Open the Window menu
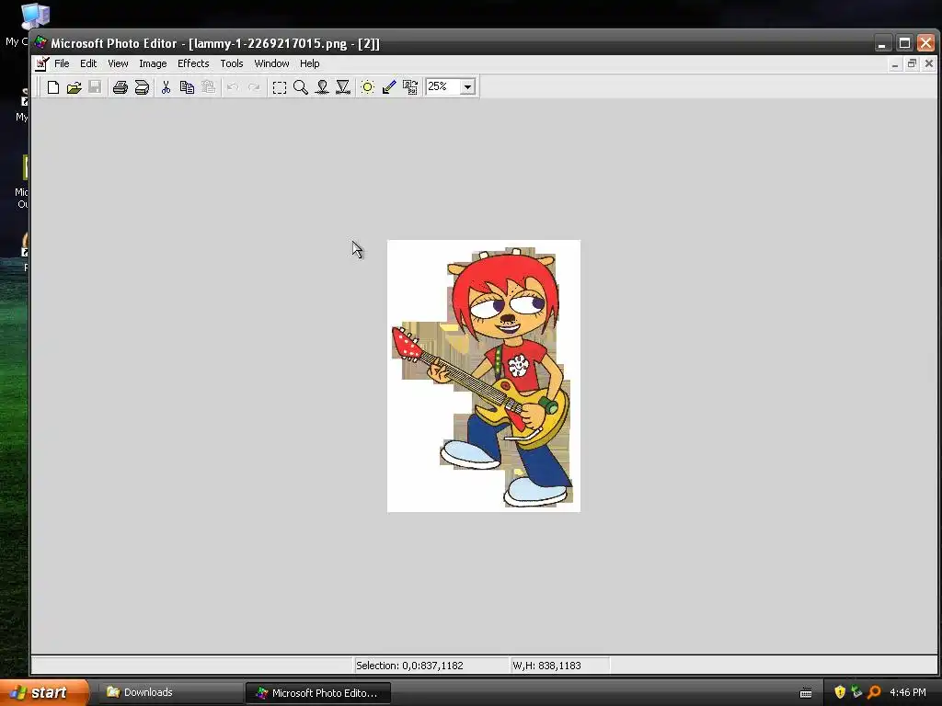 coord(271,63)
